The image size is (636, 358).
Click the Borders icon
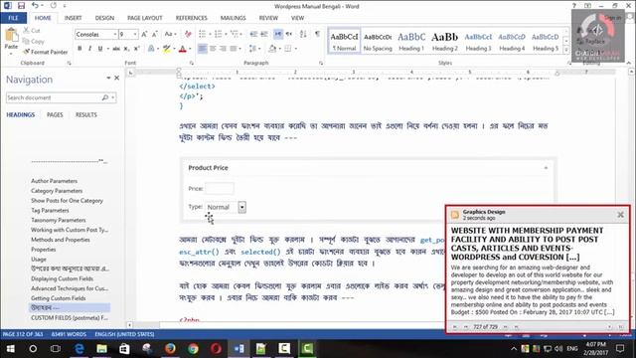[288, 49]
